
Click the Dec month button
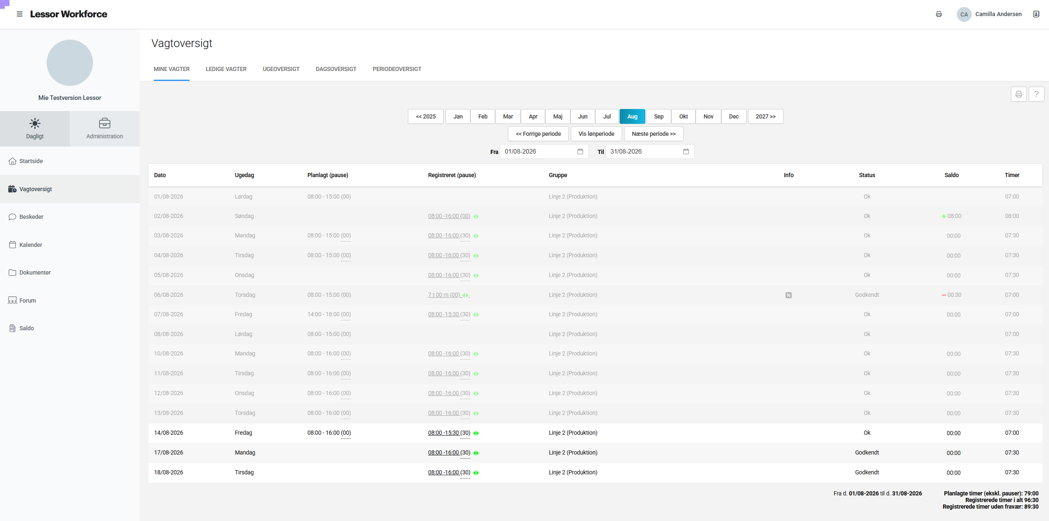pos(734,116)
